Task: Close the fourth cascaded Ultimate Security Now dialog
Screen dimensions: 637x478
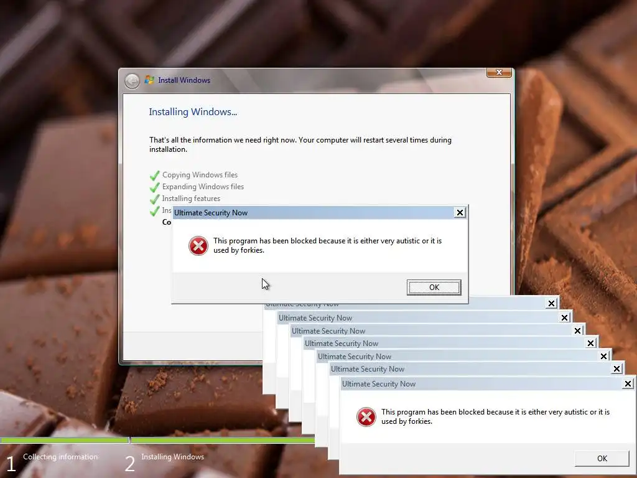Action: (x=590, y=344)
